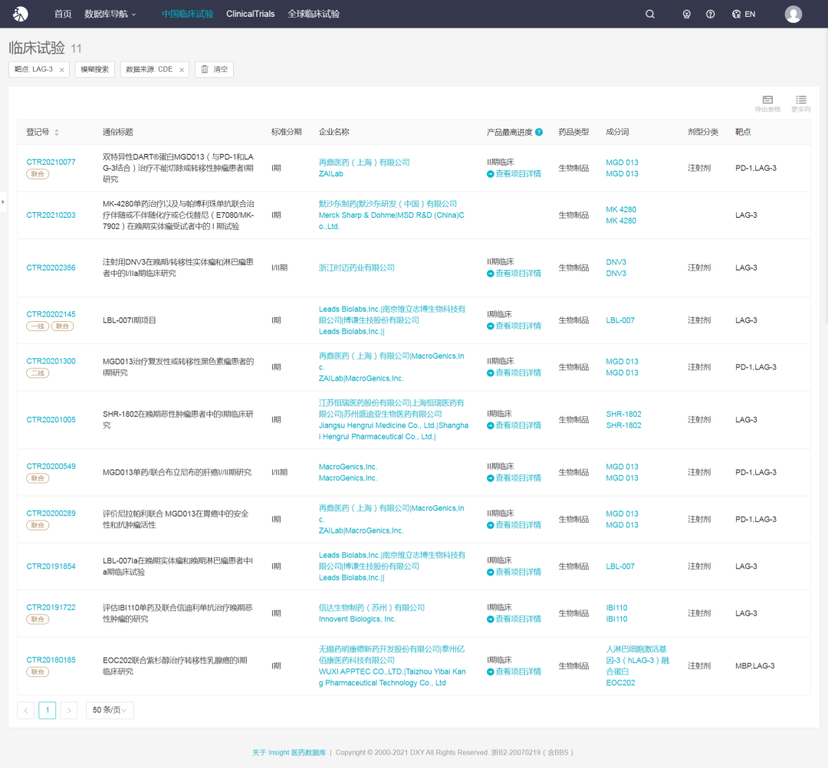This screenshot has height=768, width=828.
Task: Click the lightbulb tips icon
Action: point(686,15)
